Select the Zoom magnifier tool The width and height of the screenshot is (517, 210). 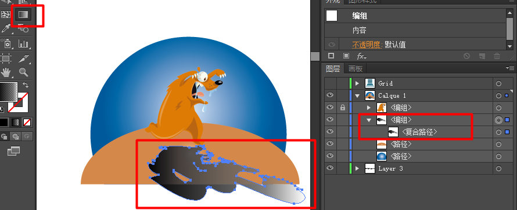pos(23,72)
